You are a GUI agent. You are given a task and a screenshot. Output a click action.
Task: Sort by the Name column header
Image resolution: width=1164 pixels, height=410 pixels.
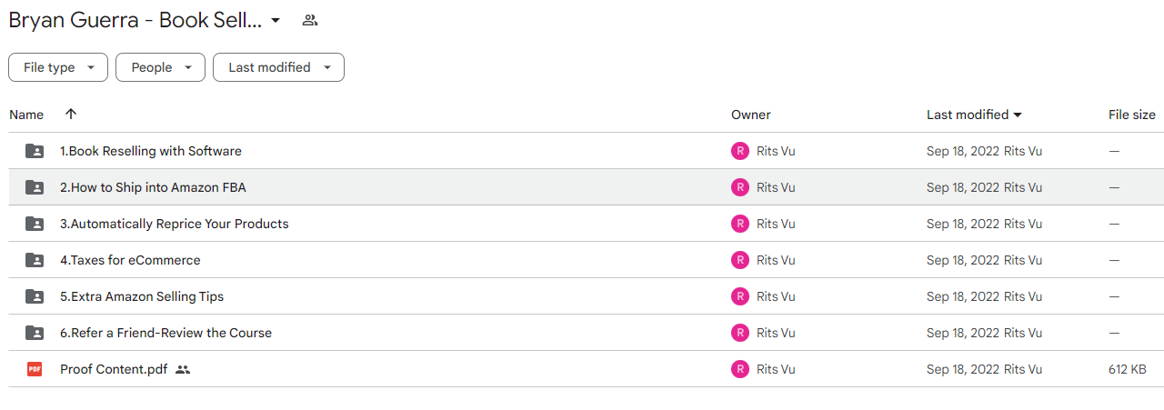point(26,115)
